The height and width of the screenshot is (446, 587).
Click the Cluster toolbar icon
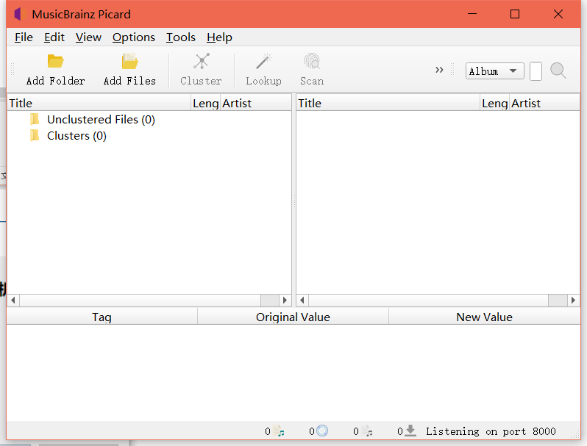(x=201, y=61)
